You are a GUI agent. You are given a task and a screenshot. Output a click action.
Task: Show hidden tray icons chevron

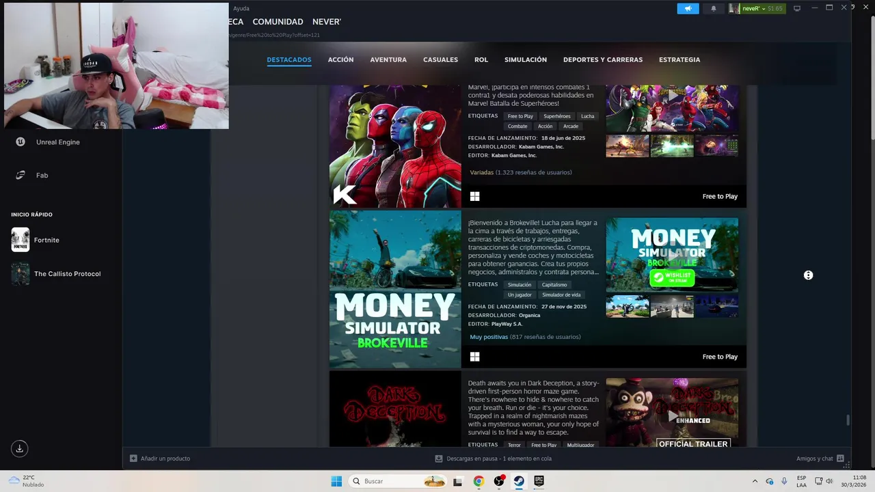point(755,481)
